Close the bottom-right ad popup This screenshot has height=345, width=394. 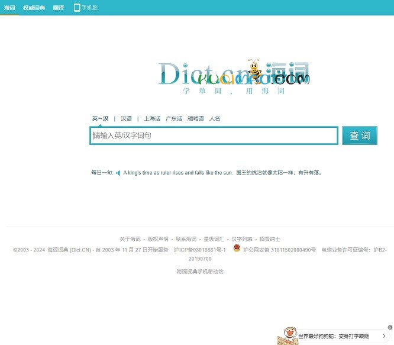click(x=390, y=327)
